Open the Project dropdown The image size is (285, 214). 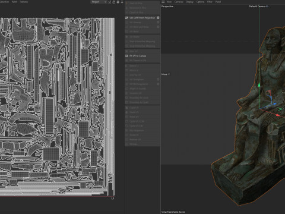click(x=99, y=2)
